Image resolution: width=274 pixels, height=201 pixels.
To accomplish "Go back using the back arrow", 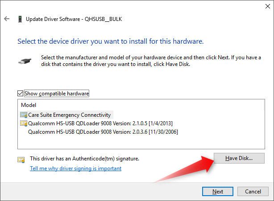I will [x=7, y=19].
